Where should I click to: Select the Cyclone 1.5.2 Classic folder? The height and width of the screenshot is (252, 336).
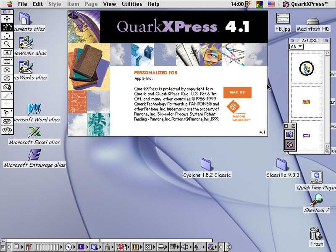[207, 168]
